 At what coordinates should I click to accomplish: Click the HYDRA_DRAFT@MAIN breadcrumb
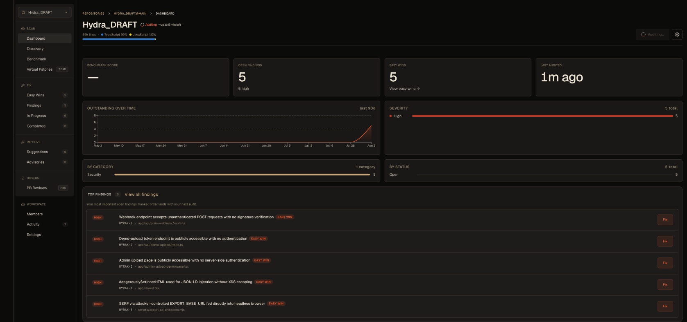[130, 13]
